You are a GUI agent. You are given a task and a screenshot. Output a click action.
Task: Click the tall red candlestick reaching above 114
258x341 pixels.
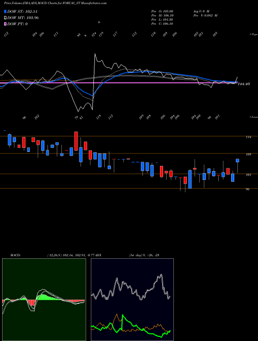[76, 141]
